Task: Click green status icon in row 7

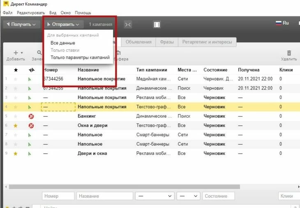Action: tap(30, 135)
